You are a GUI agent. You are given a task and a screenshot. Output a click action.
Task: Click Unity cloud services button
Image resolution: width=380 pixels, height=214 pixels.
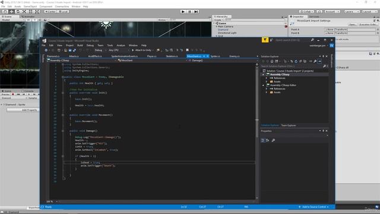click(319, 12)
